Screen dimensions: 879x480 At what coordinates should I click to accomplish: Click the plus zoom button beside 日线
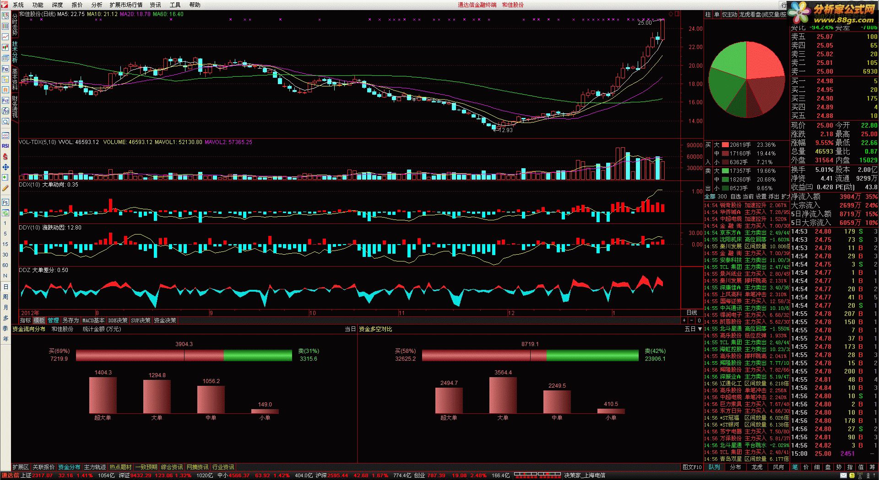(685, 320)
